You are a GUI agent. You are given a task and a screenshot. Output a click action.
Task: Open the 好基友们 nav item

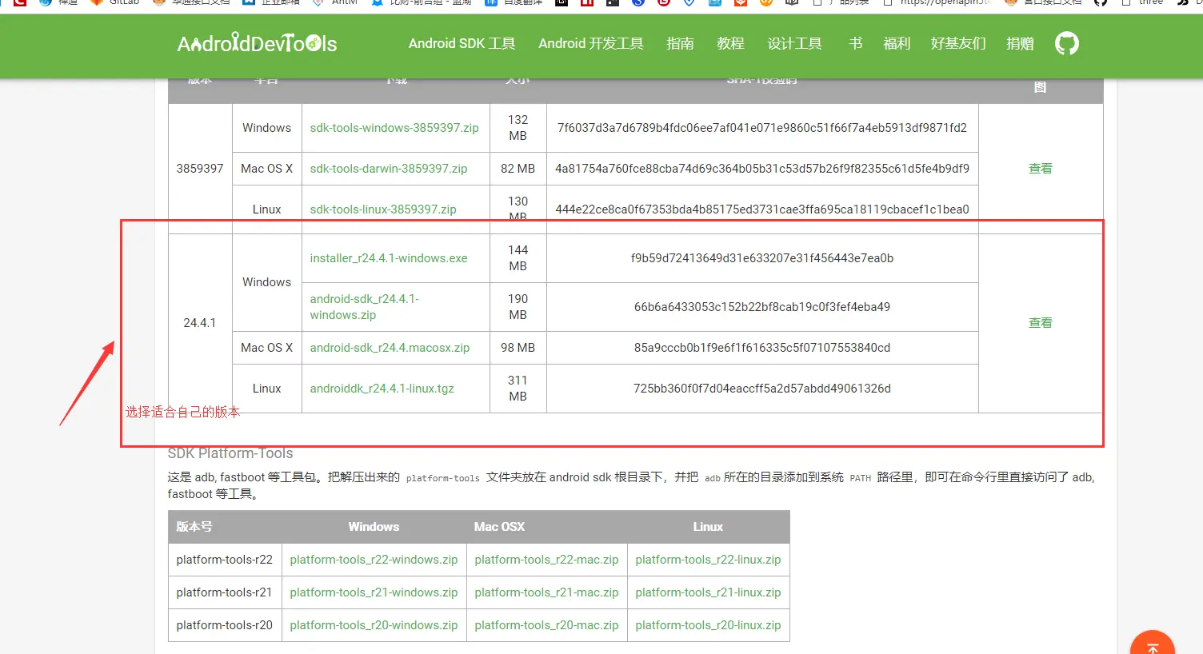[958, 43]
